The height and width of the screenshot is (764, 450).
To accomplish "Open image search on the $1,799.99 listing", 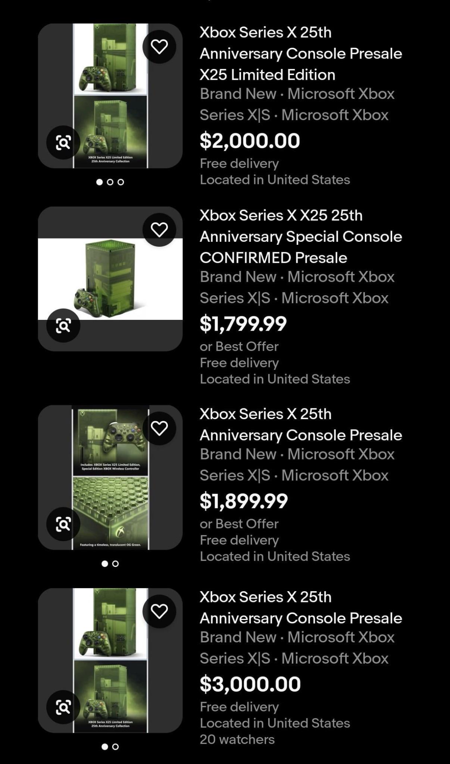I will point(63,325).
